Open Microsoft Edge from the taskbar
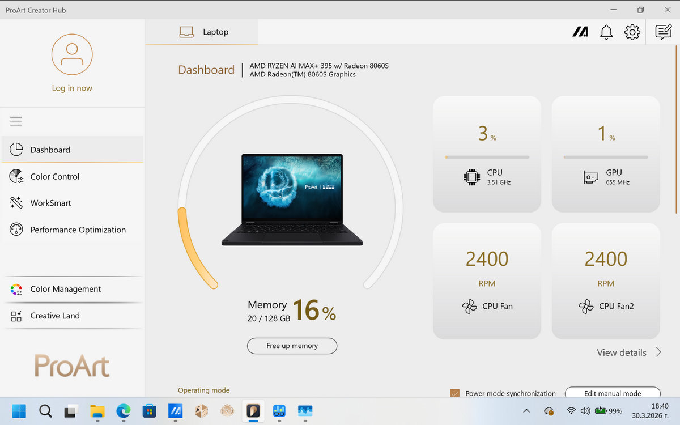 pyautogui.click(x=124, y=411)
